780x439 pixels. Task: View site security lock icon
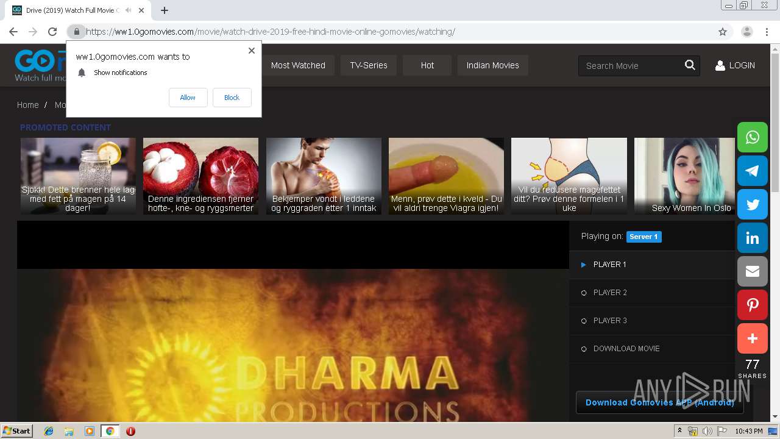[x=76, y=32]
